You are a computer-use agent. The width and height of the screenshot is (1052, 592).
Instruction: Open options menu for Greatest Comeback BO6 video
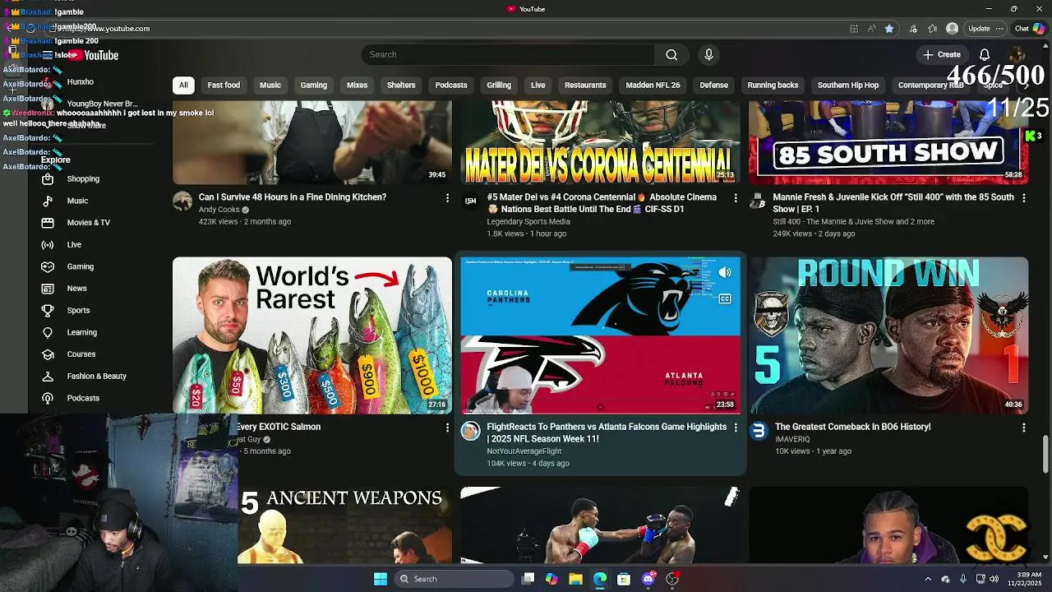coord(1023,428)
